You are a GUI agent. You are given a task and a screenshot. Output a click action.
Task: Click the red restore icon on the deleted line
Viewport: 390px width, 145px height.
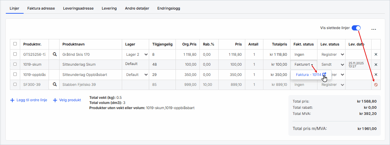pos(376,84)
